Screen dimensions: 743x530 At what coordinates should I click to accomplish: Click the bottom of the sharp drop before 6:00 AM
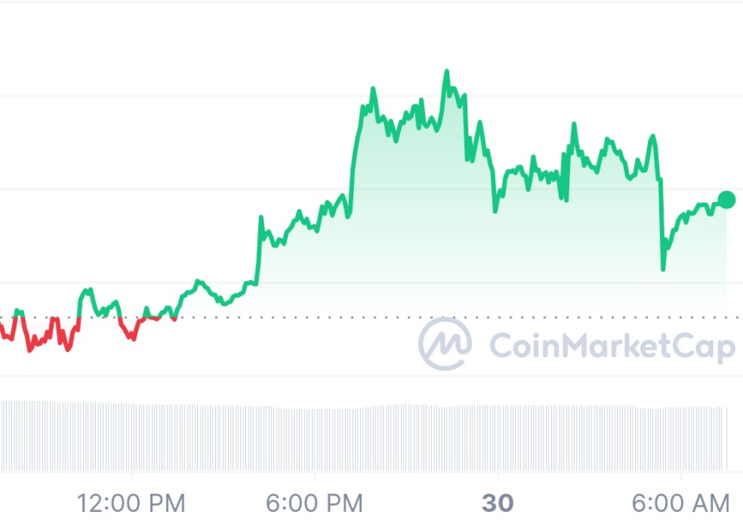(663, 269)
